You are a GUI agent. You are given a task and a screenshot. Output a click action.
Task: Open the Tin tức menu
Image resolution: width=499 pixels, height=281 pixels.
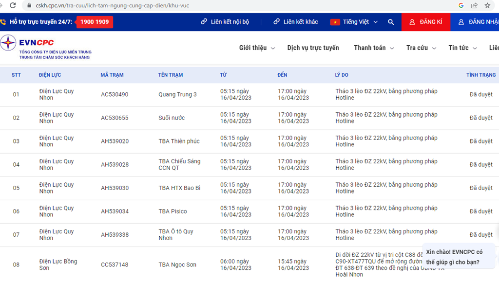click(x=463, y=48)
